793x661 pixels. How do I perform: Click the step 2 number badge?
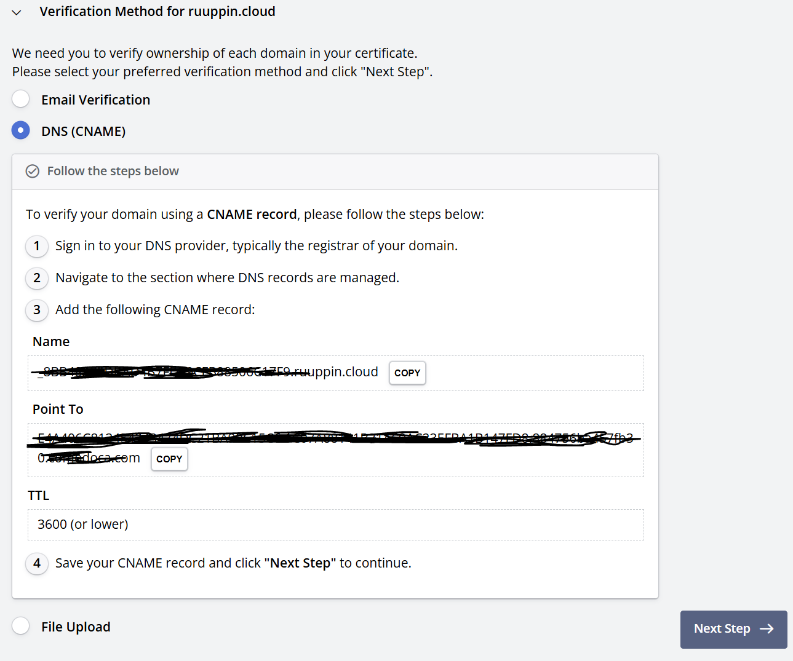37,279
